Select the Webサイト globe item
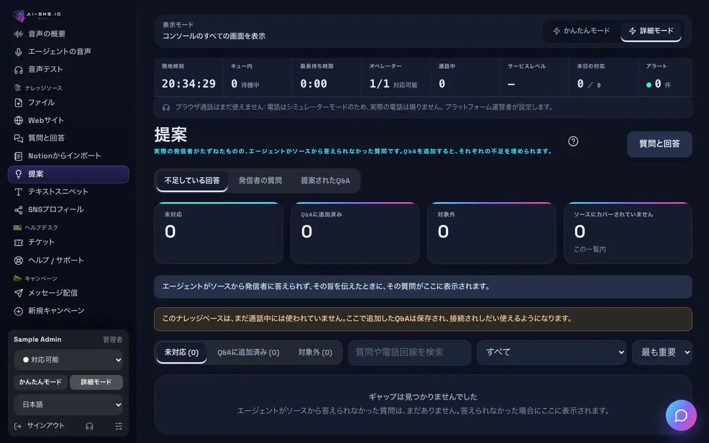Image resolution: width=709 pixels, height=443 pixels. [68, 120]
